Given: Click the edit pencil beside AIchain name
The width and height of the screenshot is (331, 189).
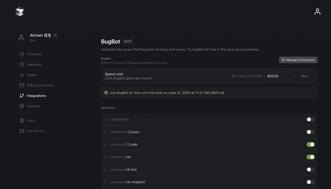Looking at the screenshot, I should pos(55,35).
